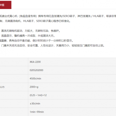The height and width of the screenshot is (116, 116).
Task: Click the empty label cell beside ±30r/min
Action: pyautogui.click(x=14, y=104)
